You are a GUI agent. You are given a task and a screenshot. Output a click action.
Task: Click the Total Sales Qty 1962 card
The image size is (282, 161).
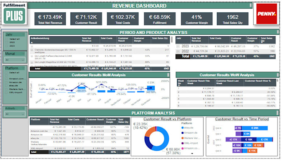click(233, 19)
